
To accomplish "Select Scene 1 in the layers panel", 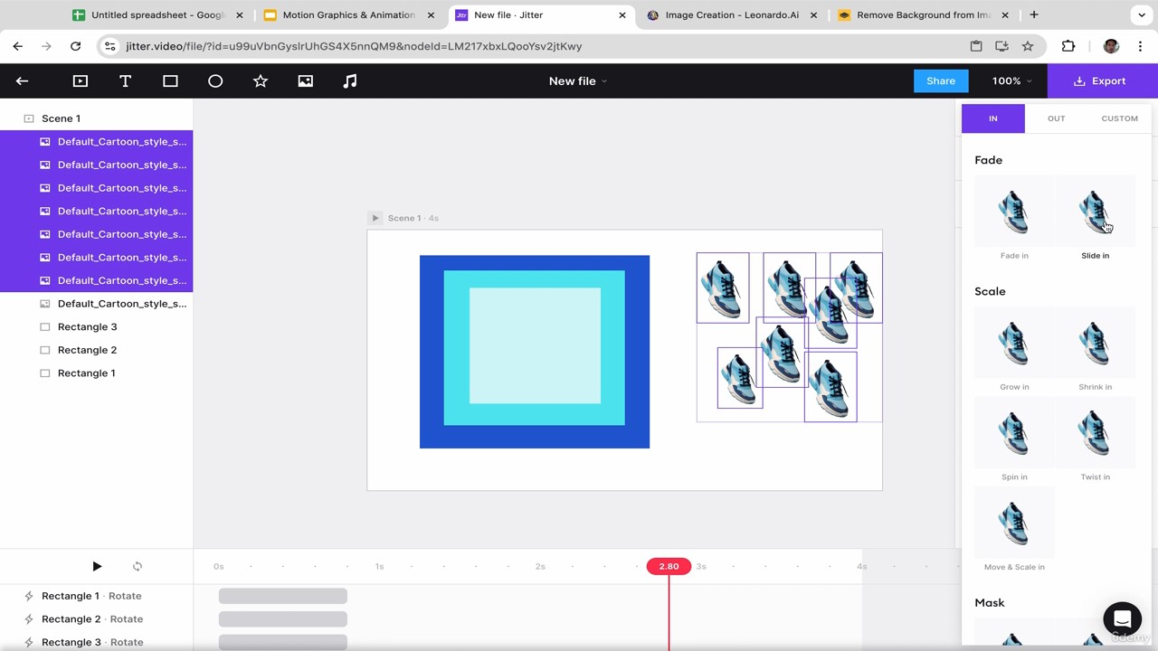I will tap(96, 118).
